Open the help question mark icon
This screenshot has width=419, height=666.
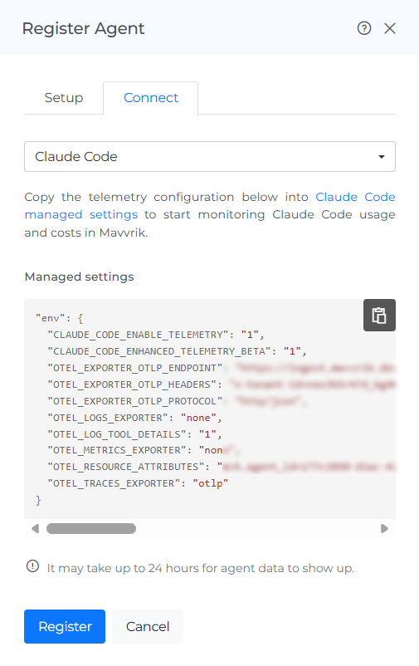(x=363, y=28)
